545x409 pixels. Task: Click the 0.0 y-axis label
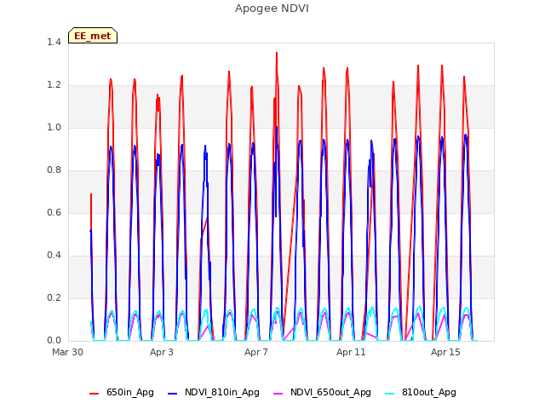pyautogui.click(x=54, y=341)
